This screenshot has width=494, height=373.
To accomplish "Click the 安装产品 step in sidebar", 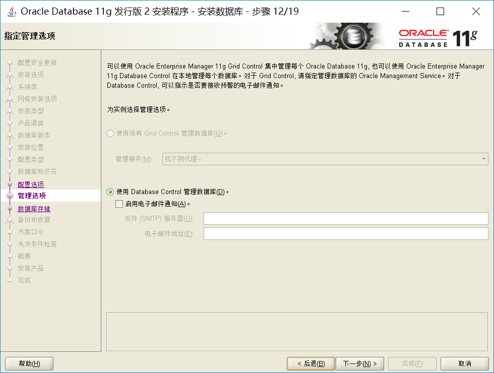I will pos(31,268).
